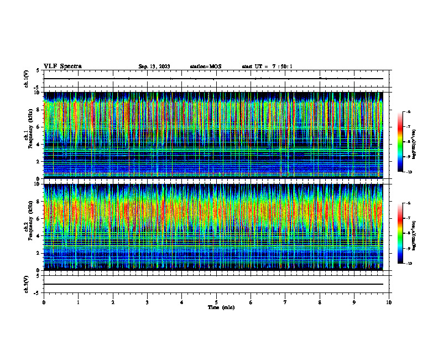Click time axis tick label "4"
Image resolution: width=438 pixels, height=339 pixels.
pos(182,302)
